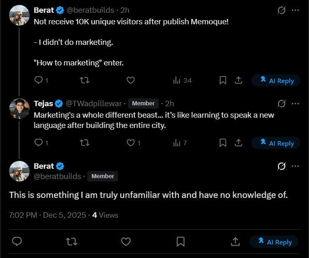The height and width of the screenshot is (258, 309).
Task: Like Berat's tweet about Memoque visitors
Action: point(130,80)
